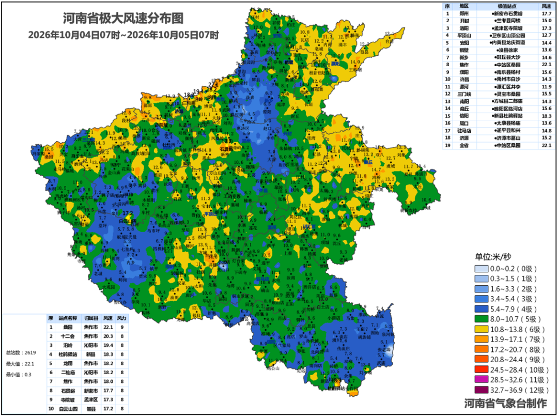
Task: Select 开封 in the regional table
Action: [x=464, y=21]
